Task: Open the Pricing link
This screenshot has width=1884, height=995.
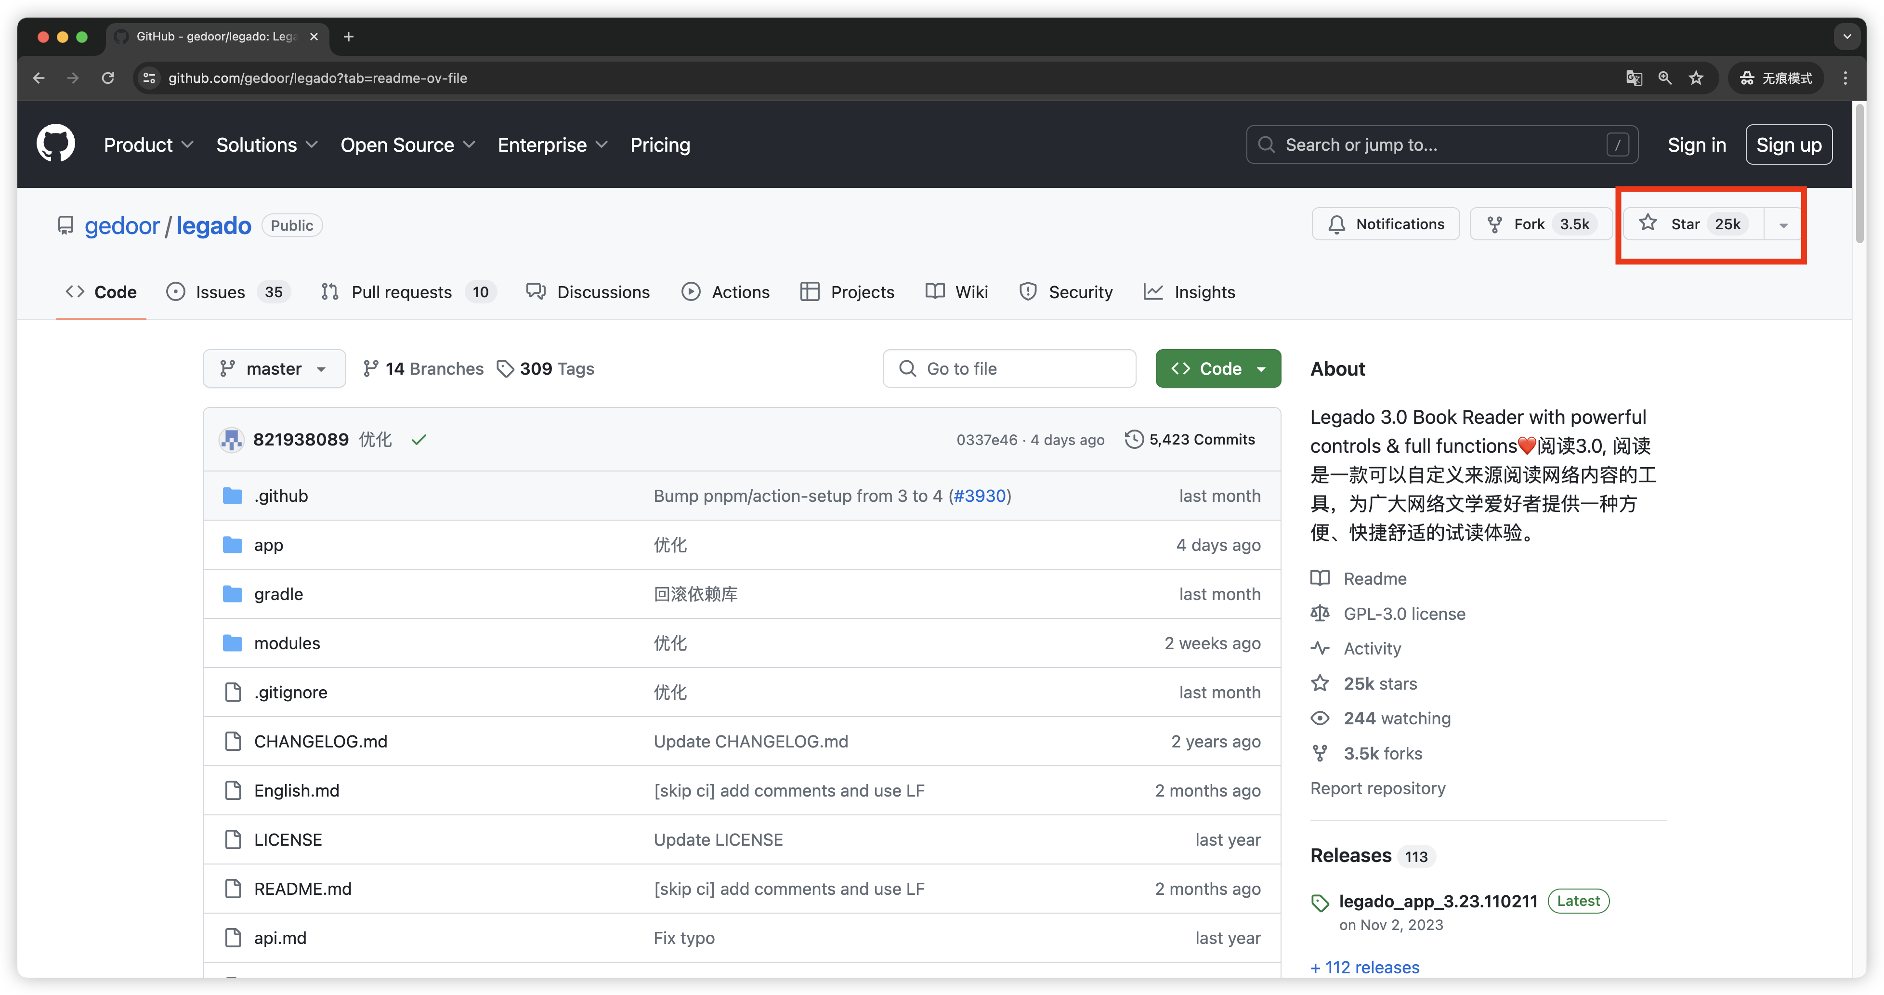Action: click(660, 145)
